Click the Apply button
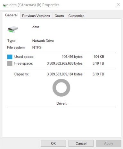123x149 pixels. (x=109, y=143)
